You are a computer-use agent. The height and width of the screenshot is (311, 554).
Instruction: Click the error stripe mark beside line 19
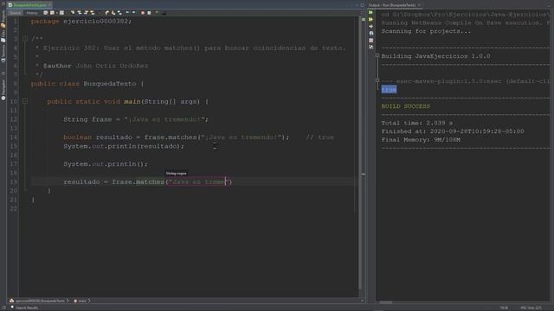(364, 175)
